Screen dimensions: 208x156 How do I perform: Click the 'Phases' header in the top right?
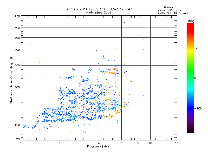(x=168, y=8)
